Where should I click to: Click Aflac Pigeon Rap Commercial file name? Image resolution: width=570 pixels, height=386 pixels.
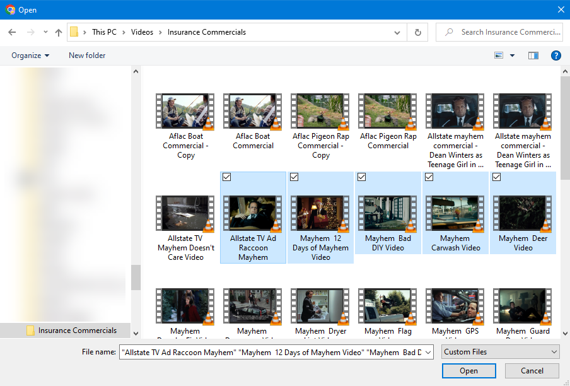tap(388, 141)
